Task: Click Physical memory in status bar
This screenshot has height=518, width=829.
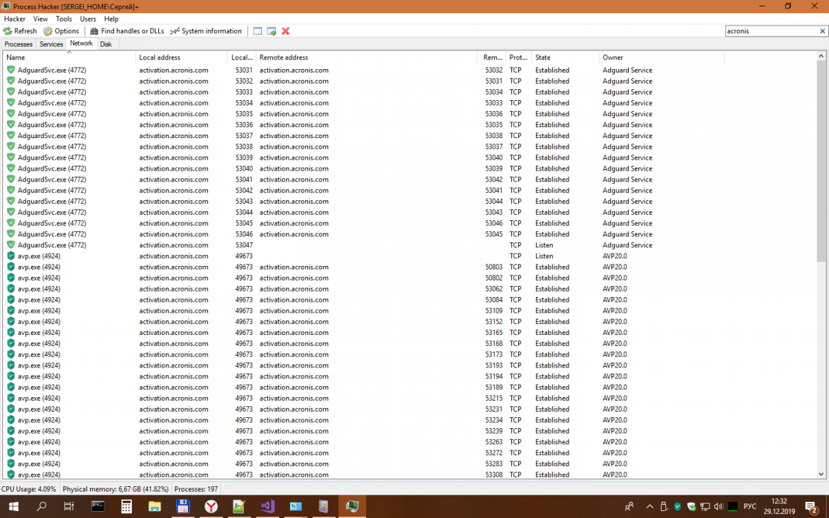Action: (x=115, y=489)
